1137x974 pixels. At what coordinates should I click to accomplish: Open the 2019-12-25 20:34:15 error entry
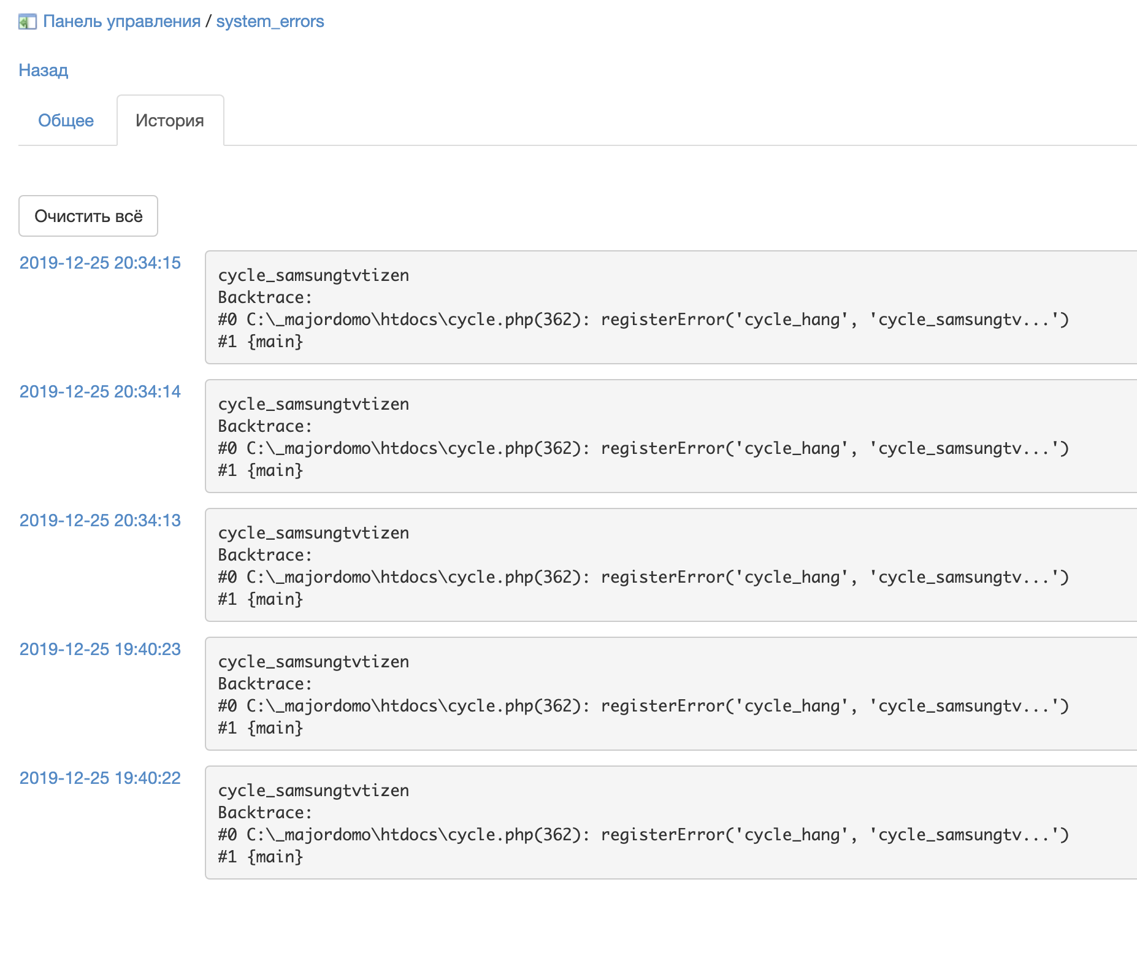coord(100,263)
